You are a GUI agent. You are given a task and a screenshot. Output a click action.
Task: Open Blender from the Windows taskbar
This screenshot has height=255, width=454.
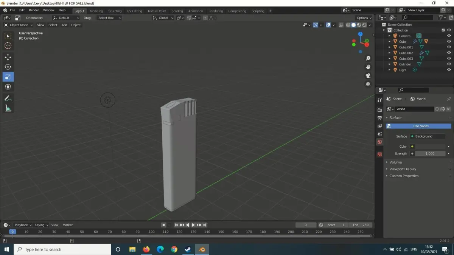[x=202, y=249]
